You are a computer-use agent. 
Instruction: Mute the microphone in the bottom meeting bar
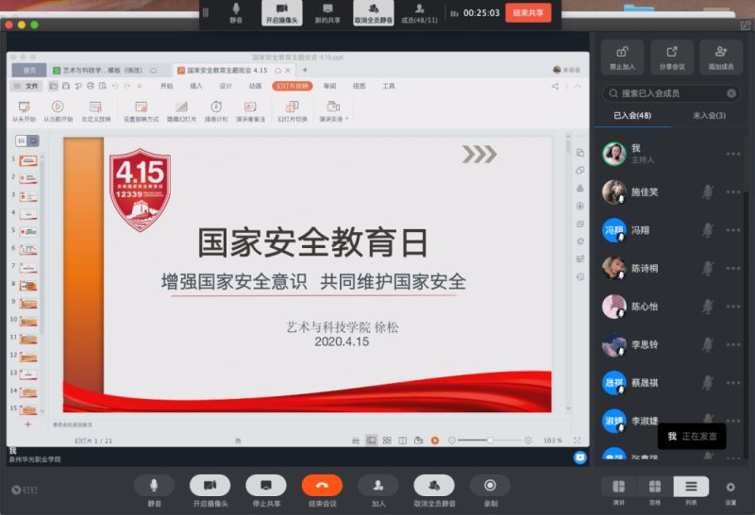pyautogui.click(x=154, y=486)
